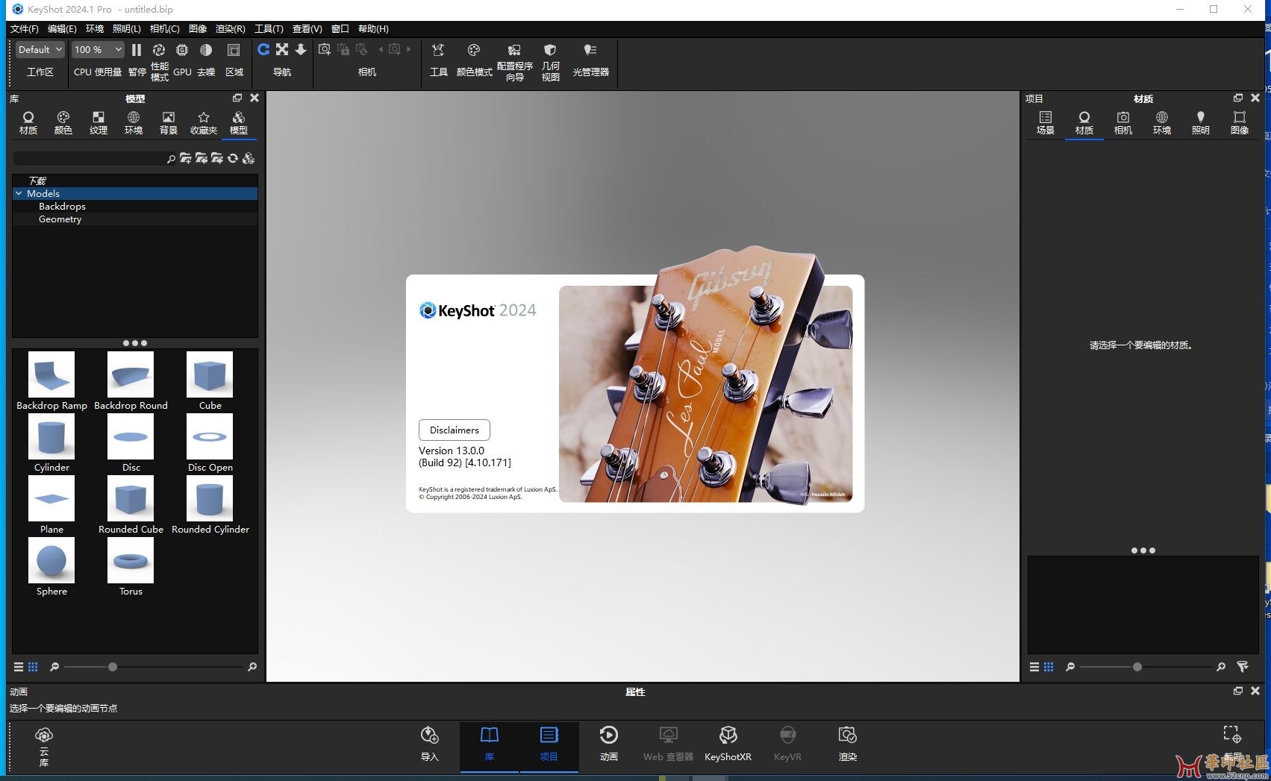The width and height of the screenshot is (1271, 781).
Task: Switch to library 环境 environments tab
Action: [x=134, y=123]
